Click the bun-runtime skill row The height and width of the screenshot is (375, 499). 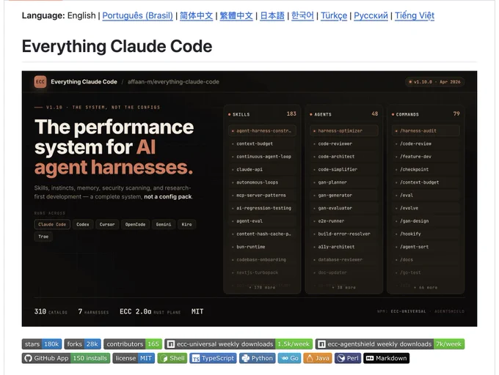click(262, 247)
